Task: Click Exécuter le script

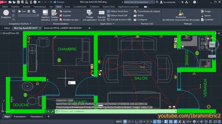Action: [x=102, y=15]
